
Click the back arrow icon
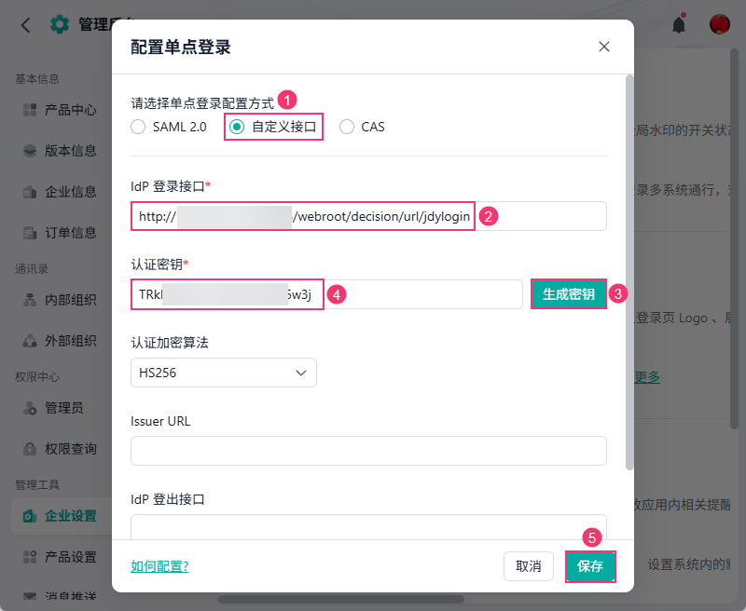(x=25, y=25)
